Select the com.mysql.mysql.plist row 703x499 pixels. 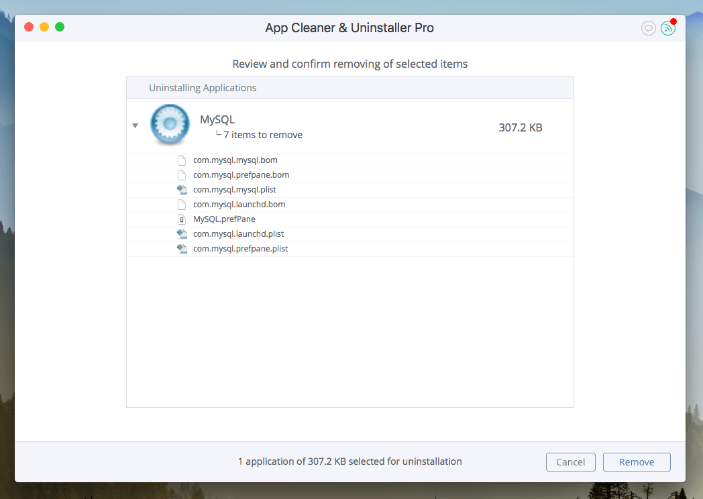(349, 190)
